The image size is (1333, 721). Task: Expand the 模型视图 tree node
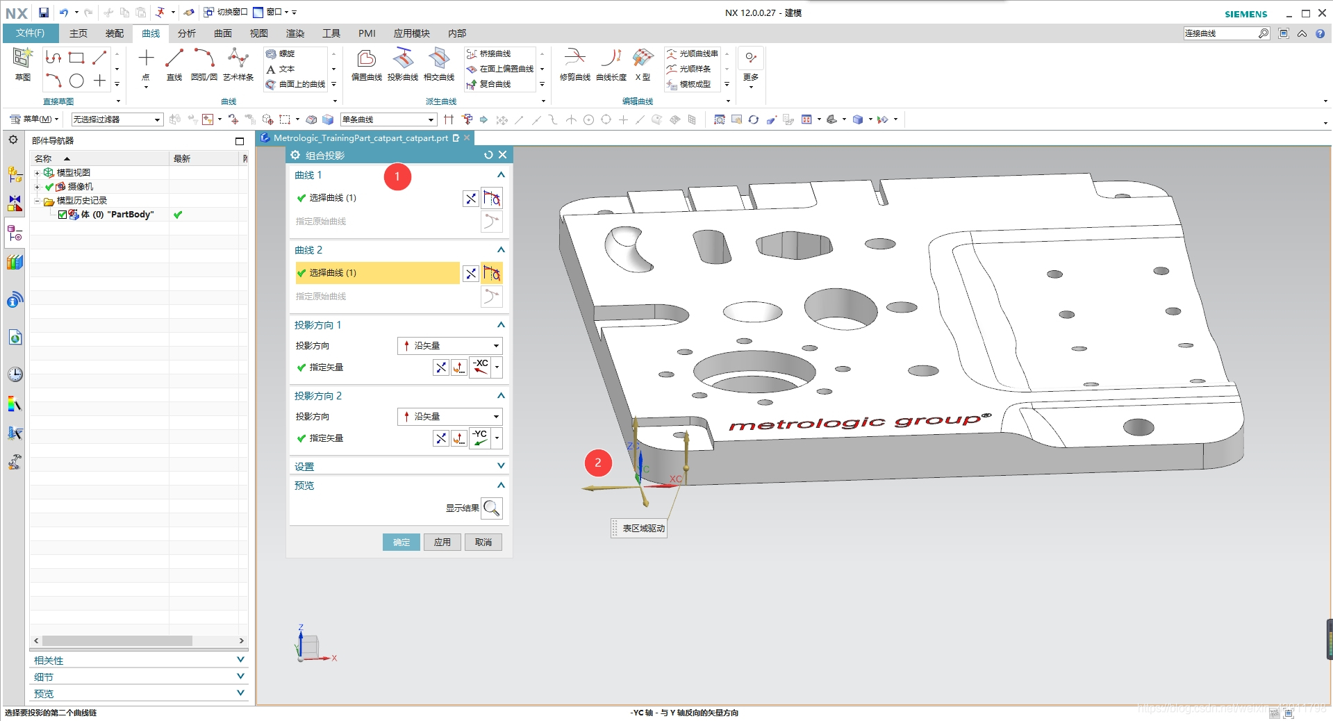pyautogui.click(x=37, y=173)
